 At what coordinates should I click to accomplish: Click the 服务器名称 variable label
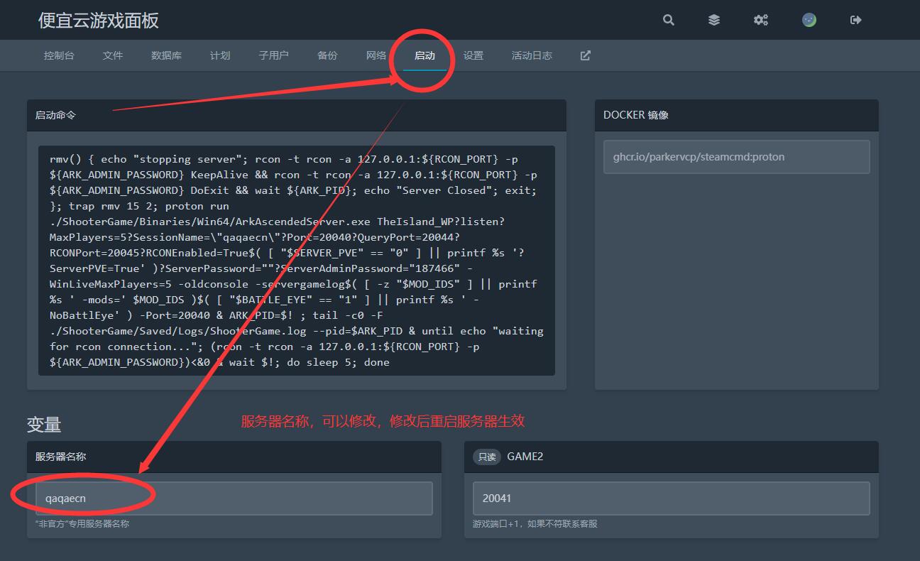[61, 457]
